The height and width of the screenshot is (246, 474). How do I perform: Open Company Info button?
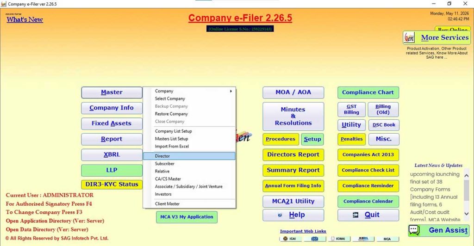point(112,108)
